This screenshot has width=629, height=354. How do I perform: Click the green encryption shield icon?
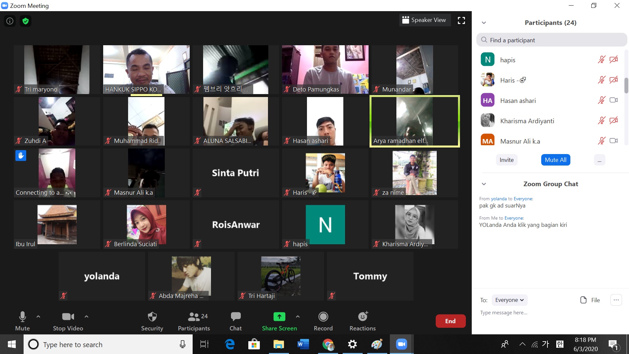pyautogui.click(x=26, y=21)
